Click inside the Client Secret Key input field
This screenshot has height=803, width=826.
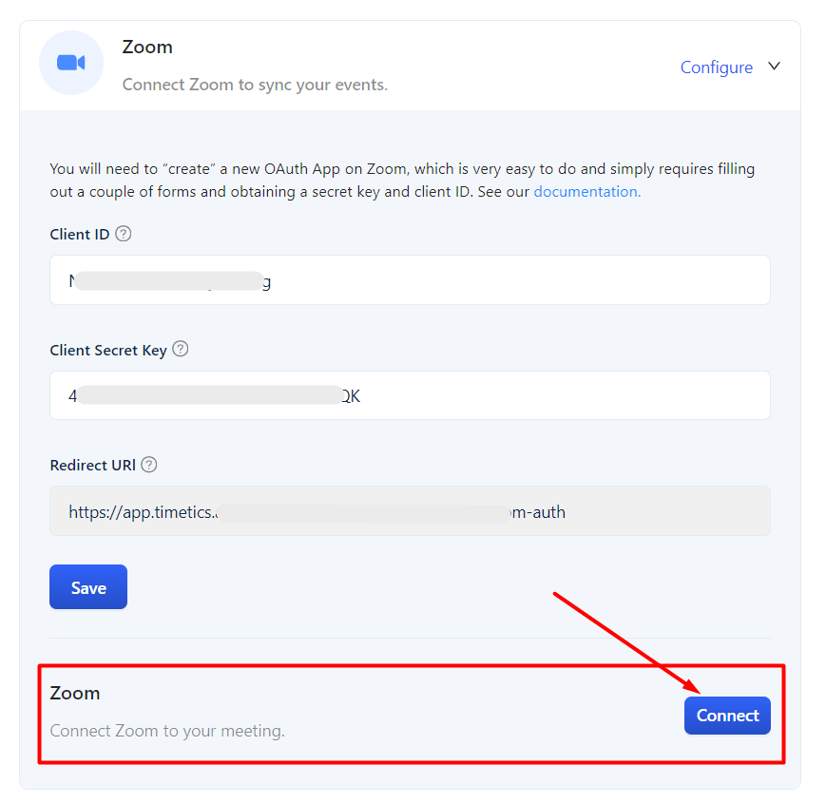409,395
